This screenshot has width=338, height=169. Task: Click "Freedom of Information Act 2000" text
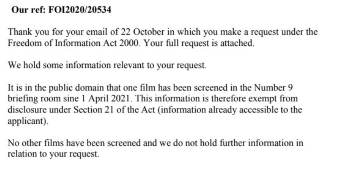pos(74,43)
